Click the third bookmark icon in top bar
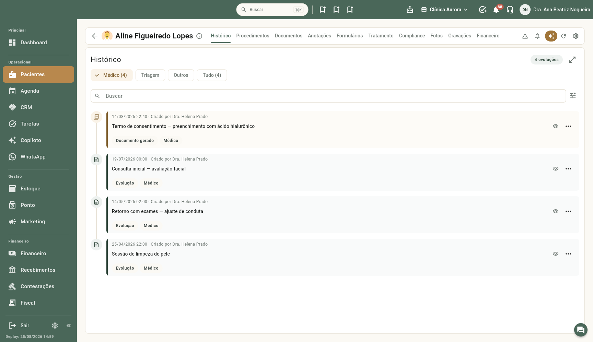Image resolution: width=593 pixels, height=342 pixels. 350,10
